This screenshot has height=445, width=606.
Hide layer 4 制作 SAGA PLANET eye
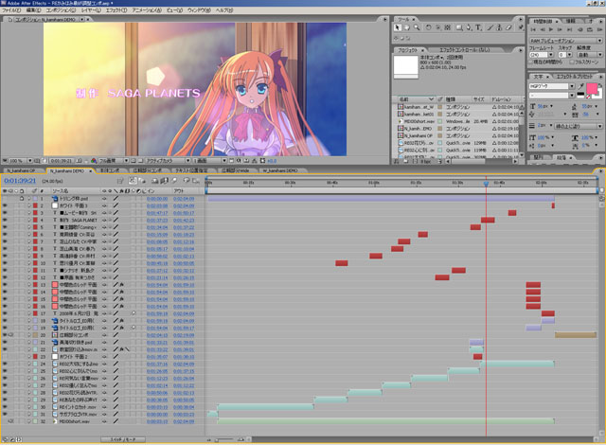pos(5,221)
